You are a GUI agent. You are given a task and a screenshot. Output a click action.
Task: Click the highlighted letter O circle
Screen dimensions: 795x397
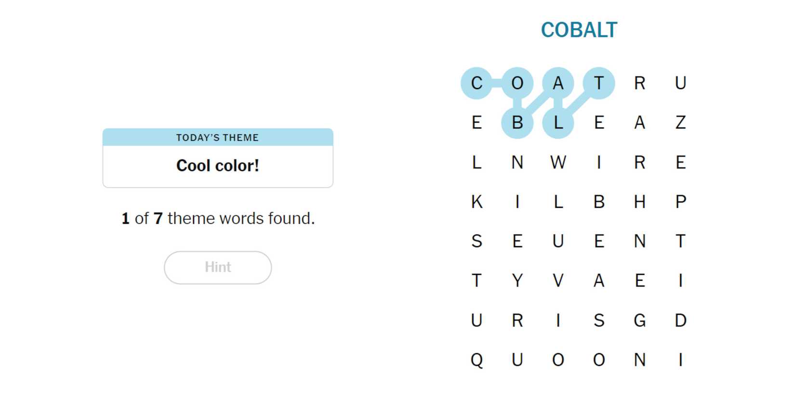(517, 83)
